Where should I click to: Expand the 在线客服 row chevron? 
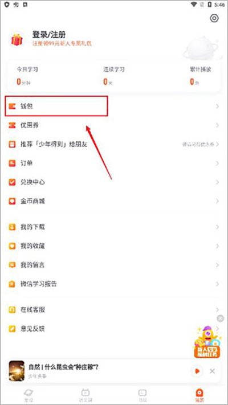point(217,309)
